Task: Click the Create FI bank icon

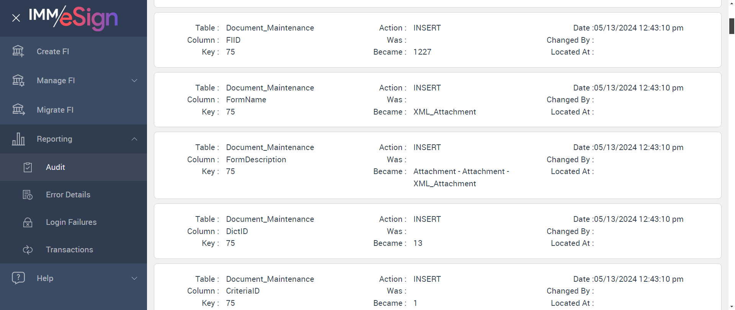Action: (x=18, y=51)
